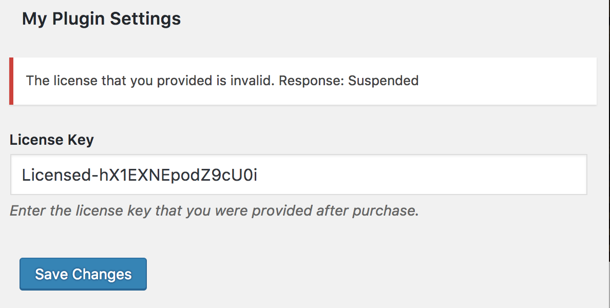Click the License Key field label

coord(51,140)
